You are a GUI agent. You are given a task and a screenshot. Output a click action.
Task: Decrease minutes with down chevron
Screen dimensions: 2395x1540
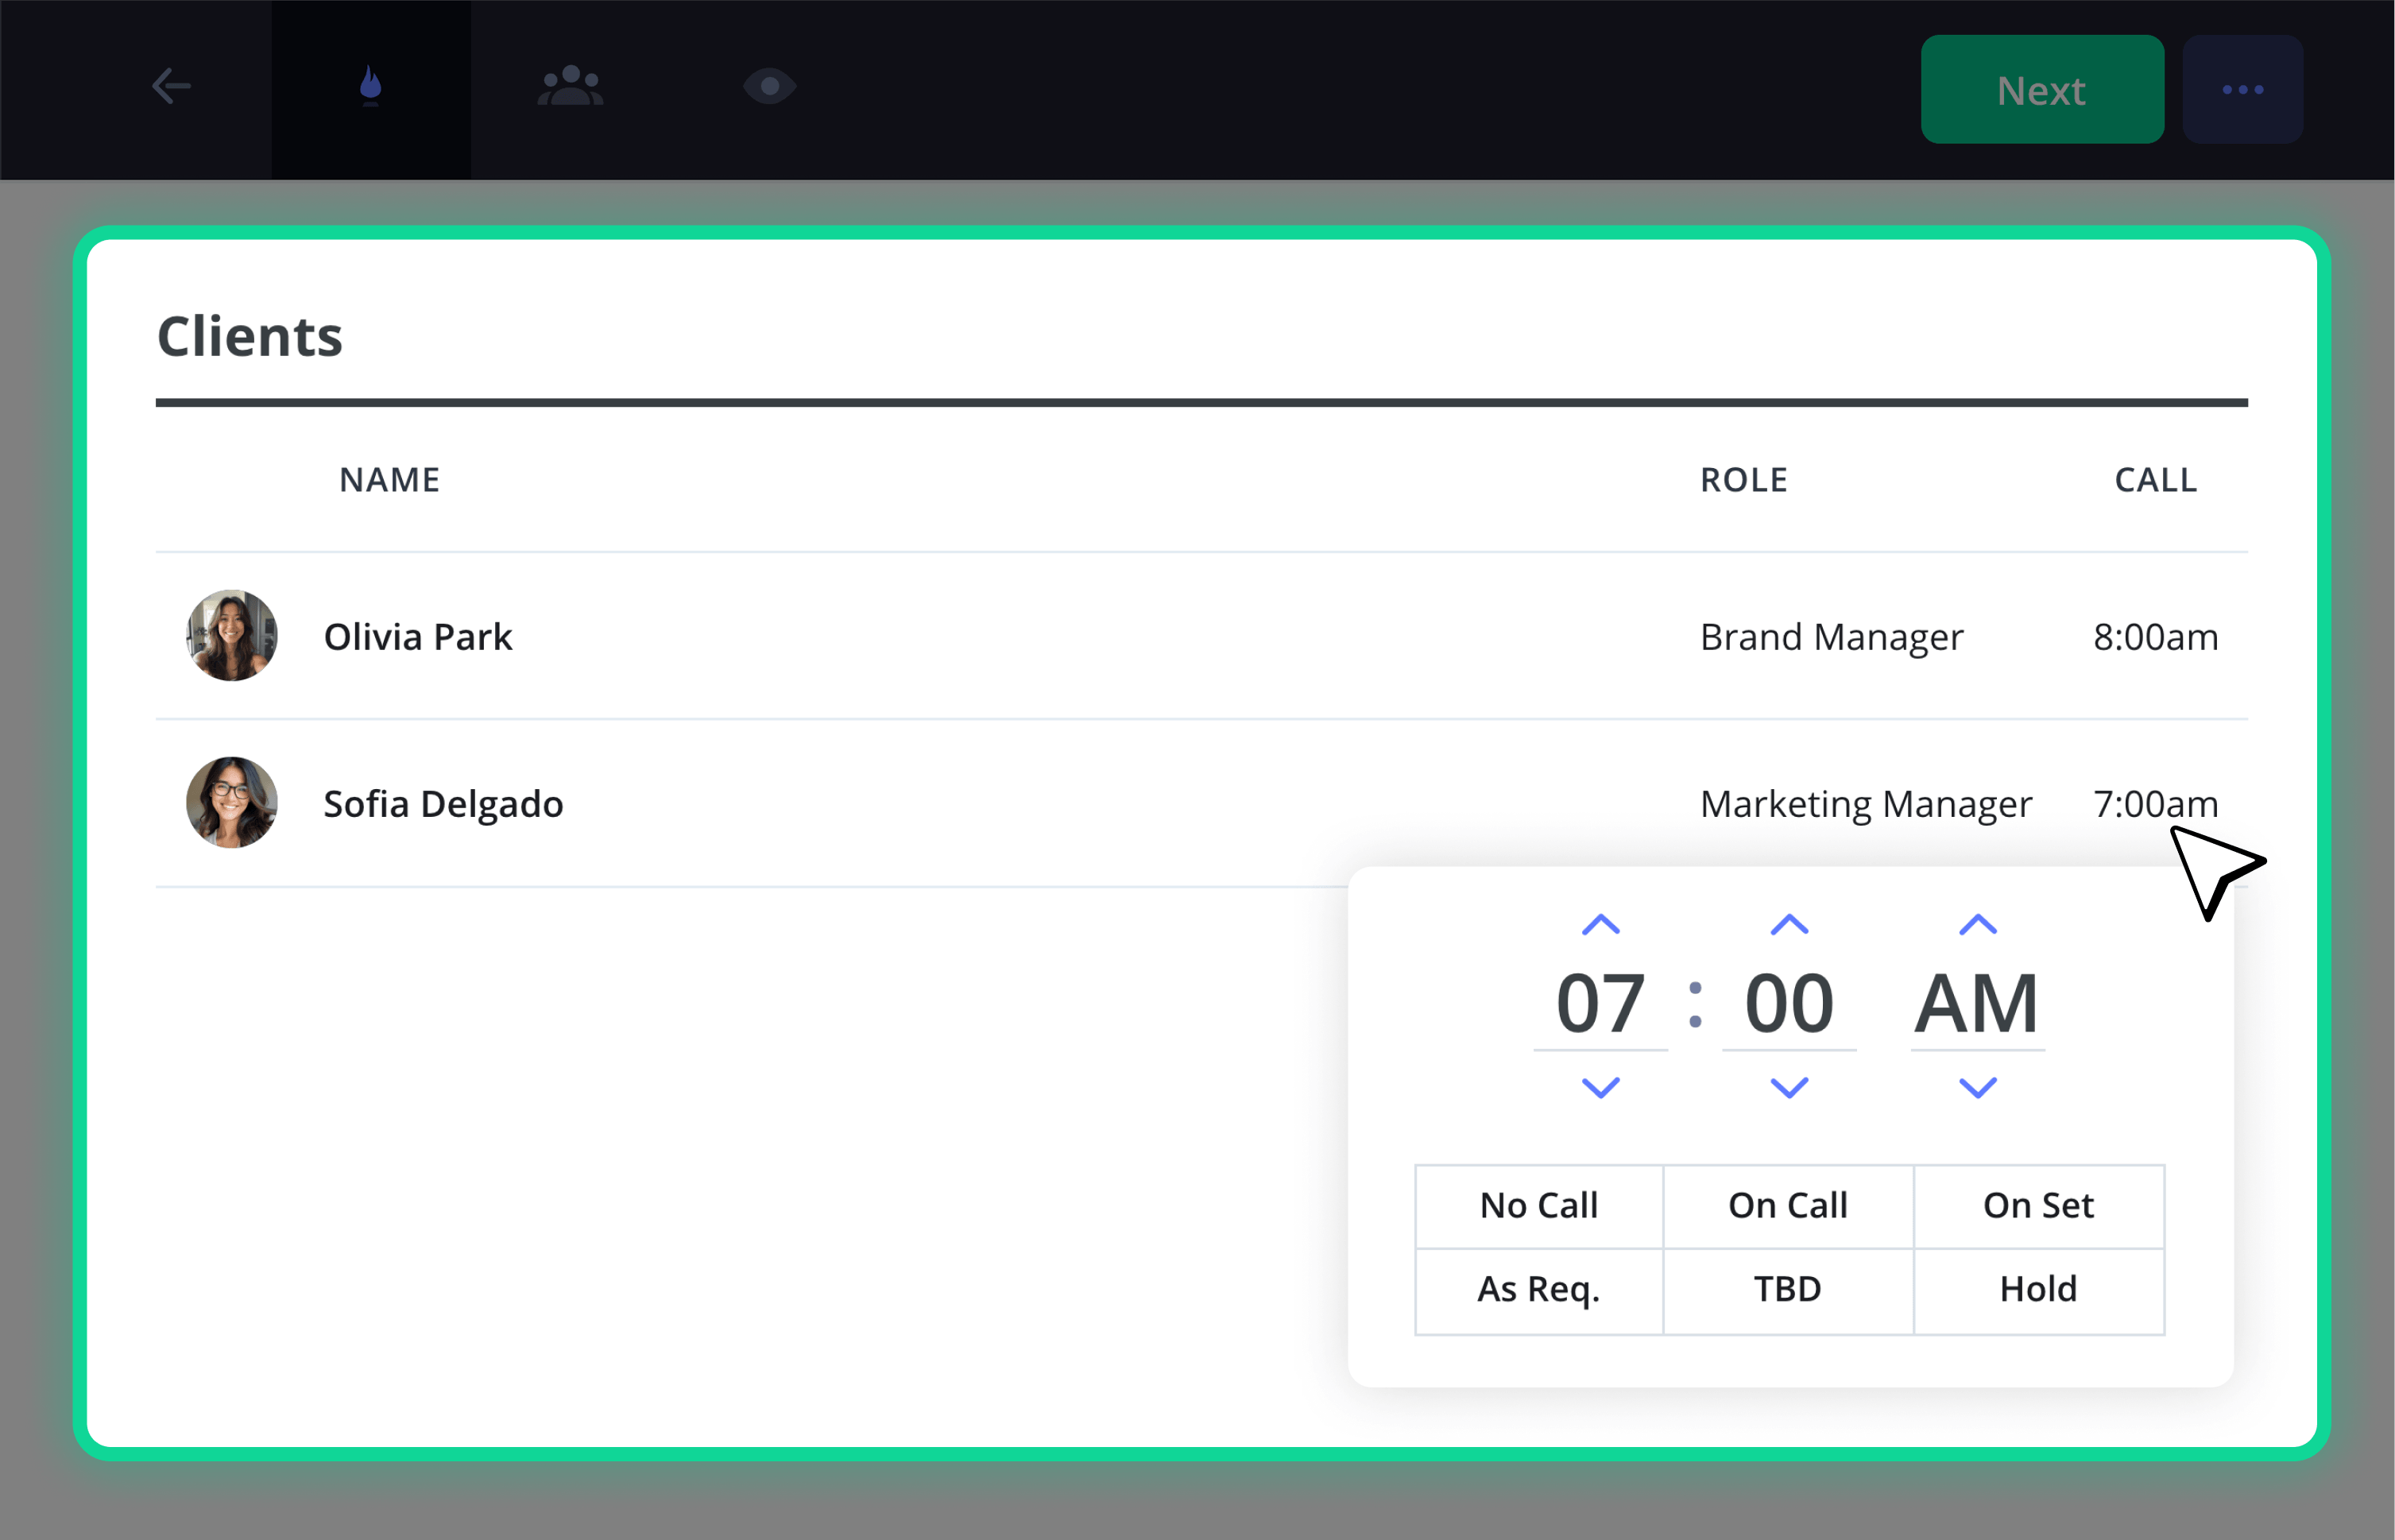pos(1789,1087)
